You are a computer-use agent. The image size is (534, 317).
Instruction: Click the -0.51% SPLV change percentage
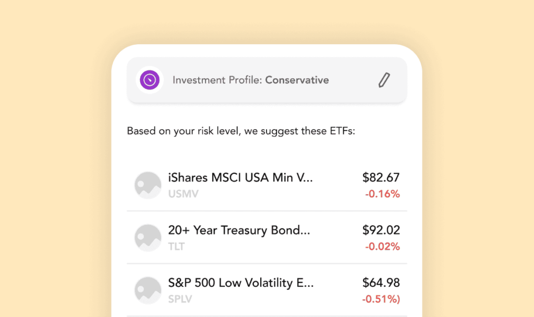(381, 299)
